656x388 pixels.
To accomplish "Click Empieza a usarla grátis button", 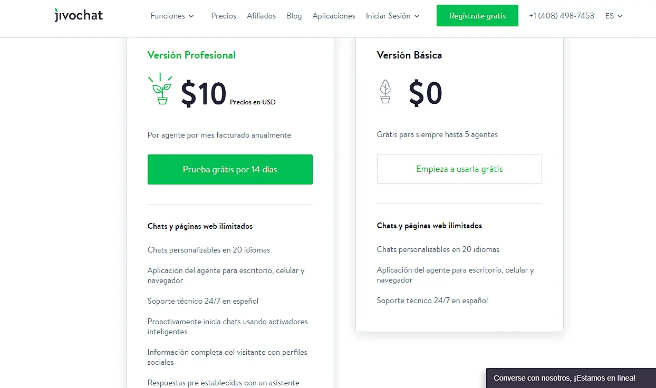I will 459,169.
